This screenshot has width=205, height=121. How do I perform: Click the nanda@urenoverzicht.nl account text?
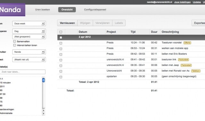point(160,2)
